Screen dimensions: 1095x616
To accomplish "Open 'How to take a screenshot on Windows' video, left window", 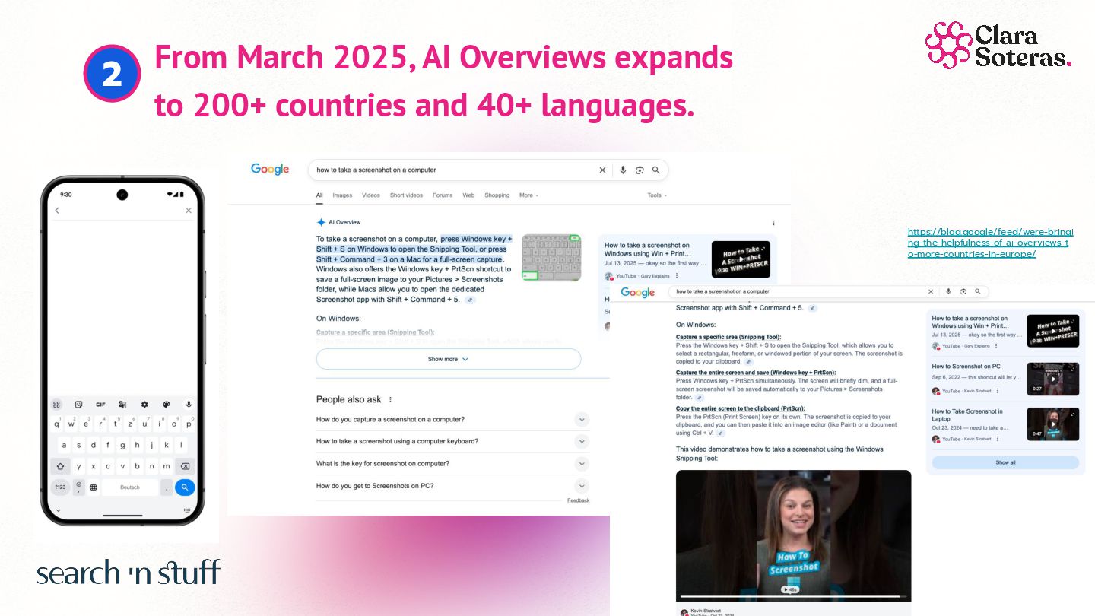I will tap(647, 249).
